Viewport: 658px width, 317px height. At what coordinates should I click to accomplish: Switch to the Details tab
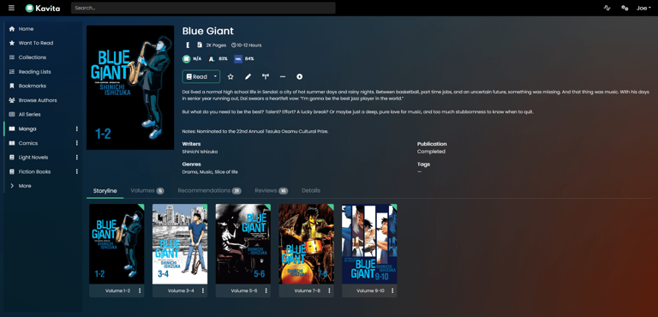(311, 190)
